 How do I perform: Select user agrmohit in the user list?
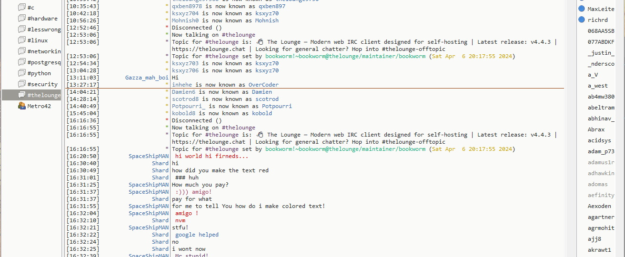click(x=601, y=228)
